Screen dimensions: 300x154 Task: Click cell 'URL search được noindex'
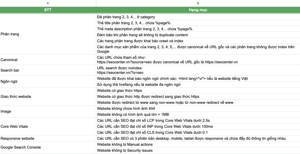tap(198, 70)
